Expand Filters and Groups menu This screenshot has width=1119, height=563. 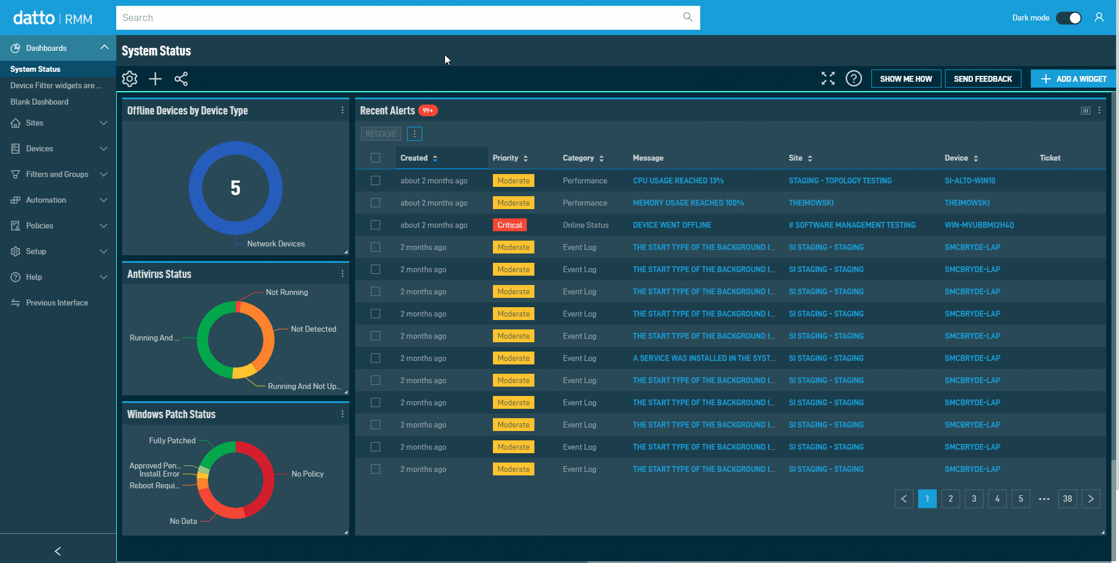58,174
